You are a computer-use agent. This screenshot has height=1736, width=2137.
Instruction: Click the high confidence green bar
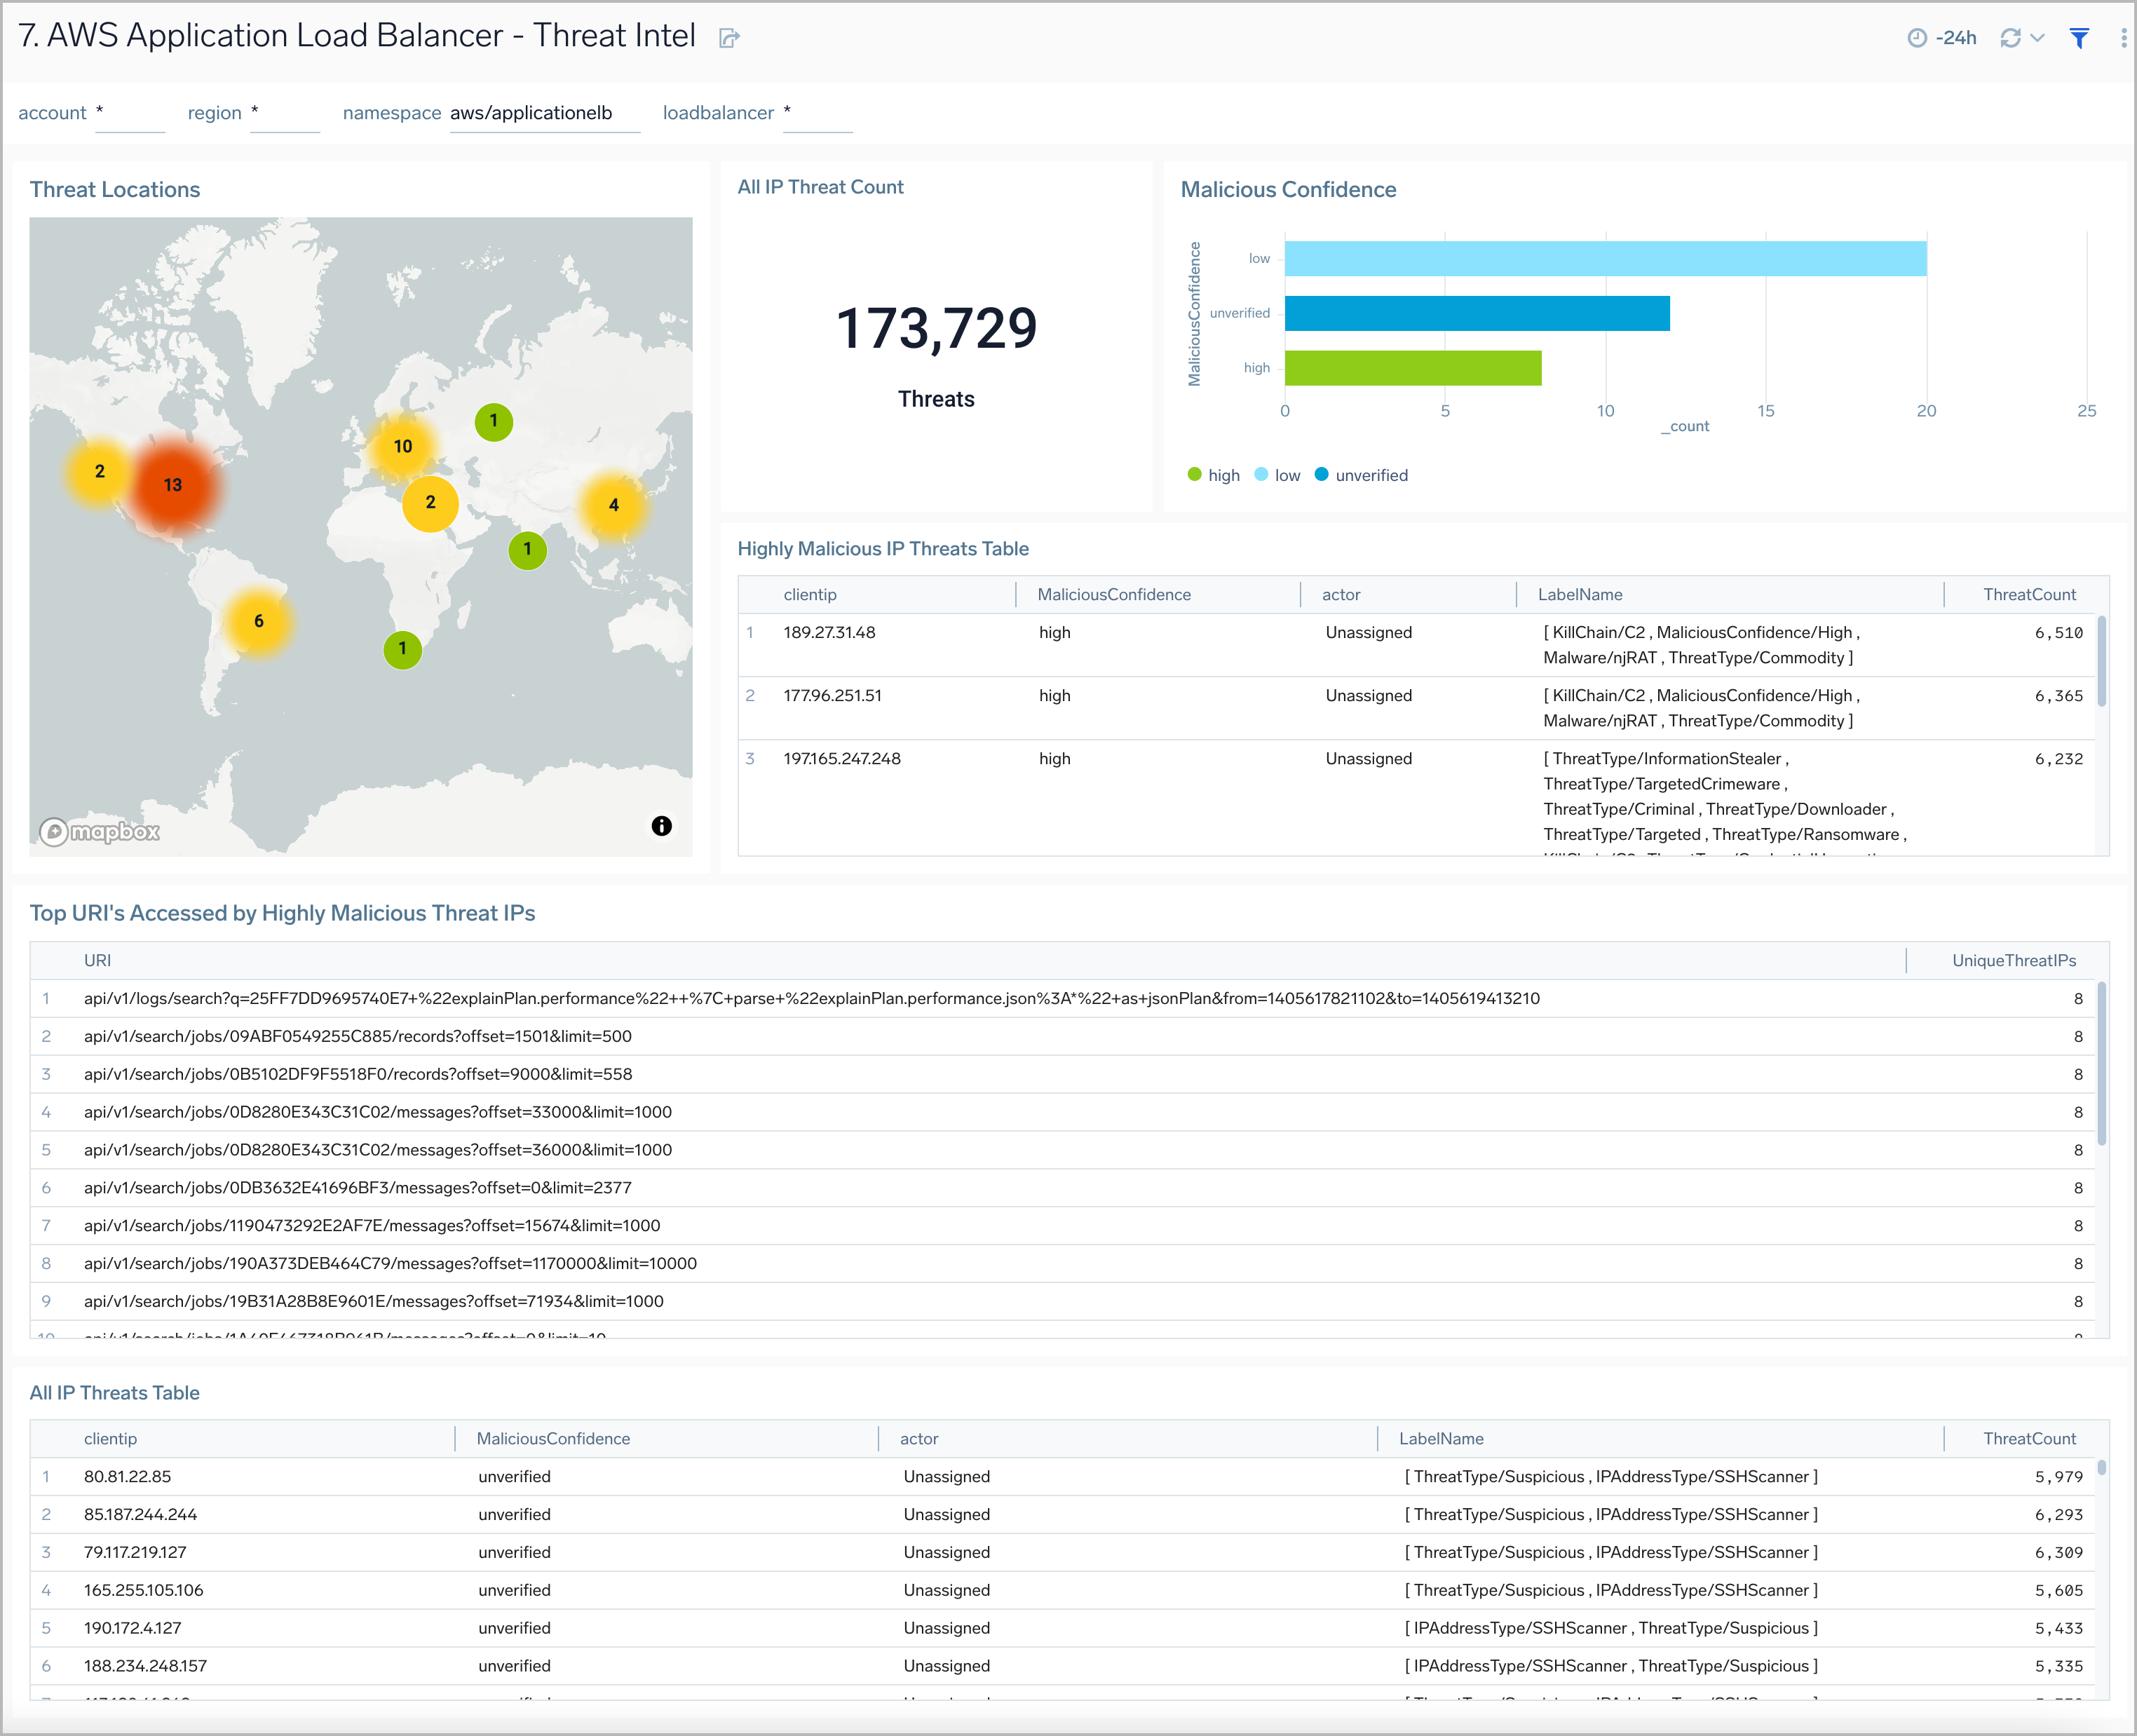(x=1413, y=368)
